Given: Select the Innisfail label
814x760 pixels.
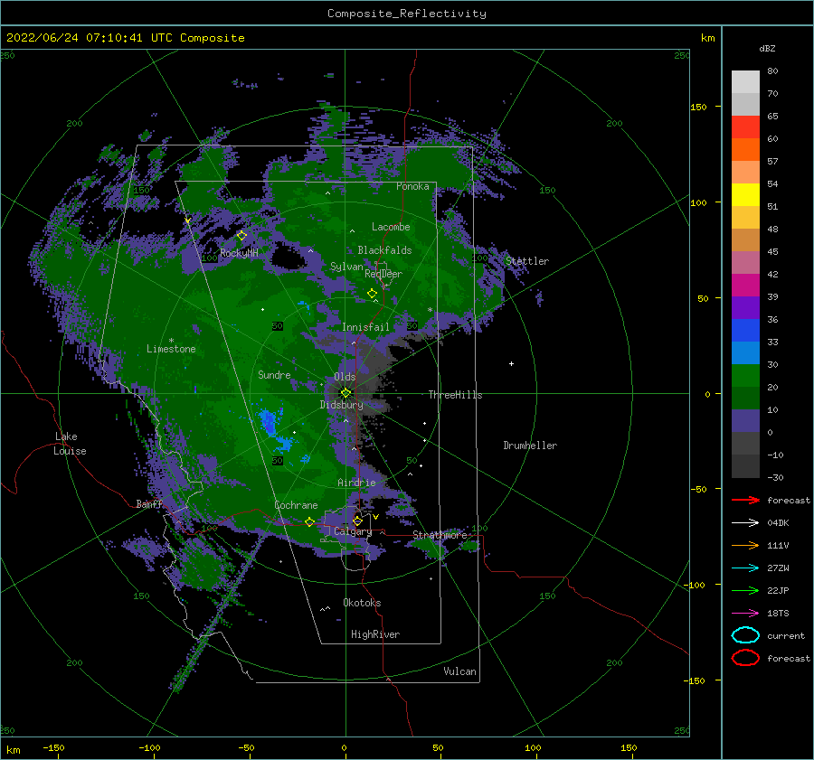Looking at the screenshot, I should pyautogui.click(x=365, y=327).
